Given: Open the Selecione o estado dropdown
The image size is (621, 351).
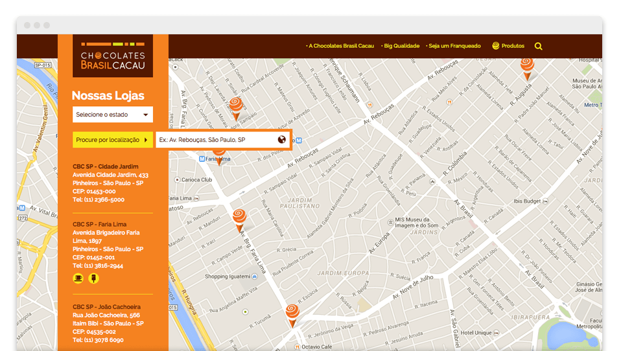Looking at the screenshot, I should 113,115.
